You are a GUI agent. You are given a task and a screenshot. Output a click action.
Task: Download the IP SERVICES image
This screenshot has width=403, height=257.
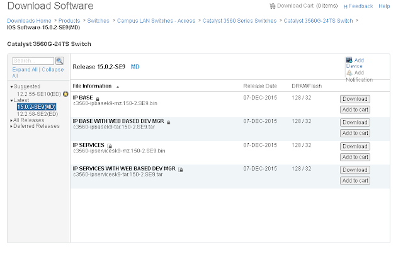(x=355, y=146)
